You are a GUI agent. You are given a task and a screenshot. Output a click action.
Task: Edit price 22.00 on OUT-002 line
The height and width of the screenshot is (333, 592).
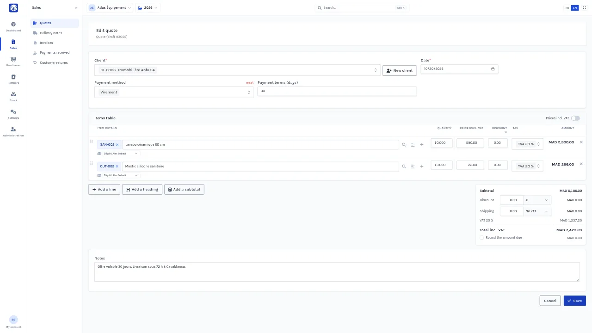[x=470, y=165]
